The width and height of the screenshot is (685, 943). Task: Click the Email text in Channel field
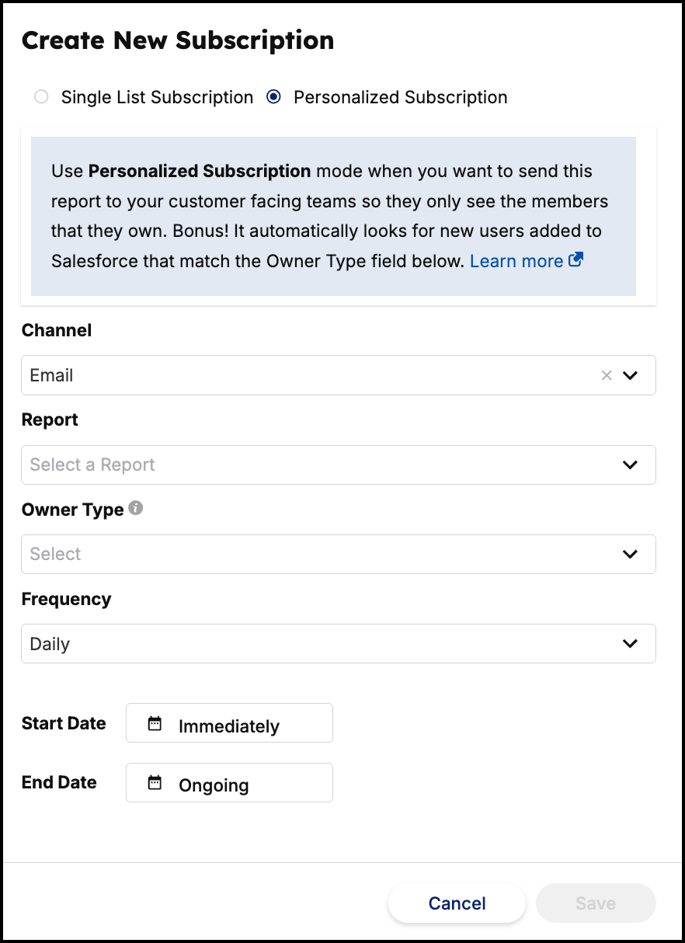[x=51, y=375]
